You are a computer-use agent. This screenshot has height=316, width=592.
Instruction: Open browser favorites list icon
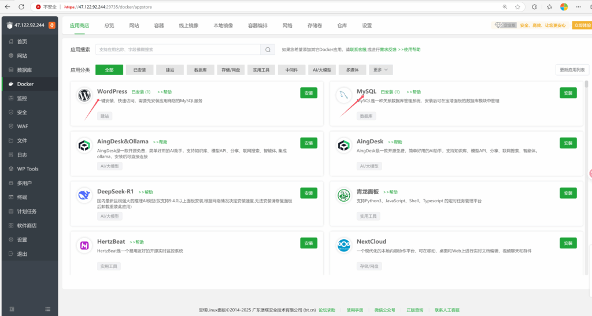(x=549, y=7)
